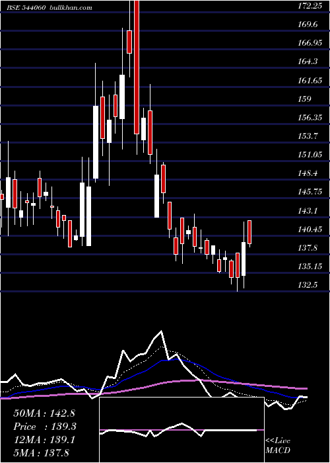Click the Price : 139.3 readout
This screenshot has width=330, height=463.
pyautogui.click(x=45, y=427)
